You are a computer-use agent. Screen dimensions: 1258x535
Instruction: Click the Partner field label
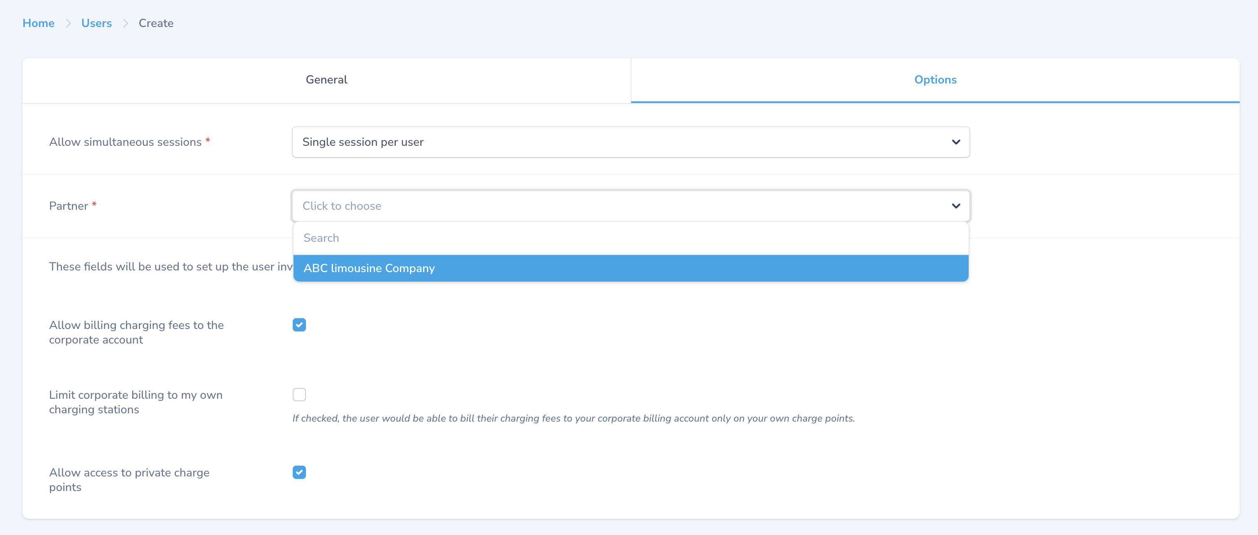click(x=68, y=206)
